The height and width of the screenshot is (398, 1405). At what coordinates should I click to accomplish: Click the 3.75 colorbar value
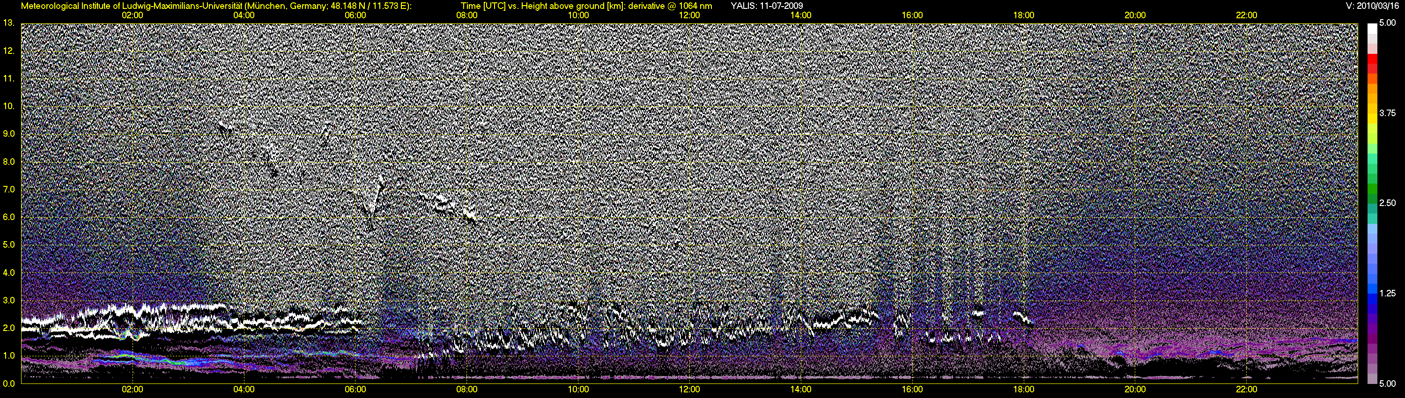click(1388, 113)
